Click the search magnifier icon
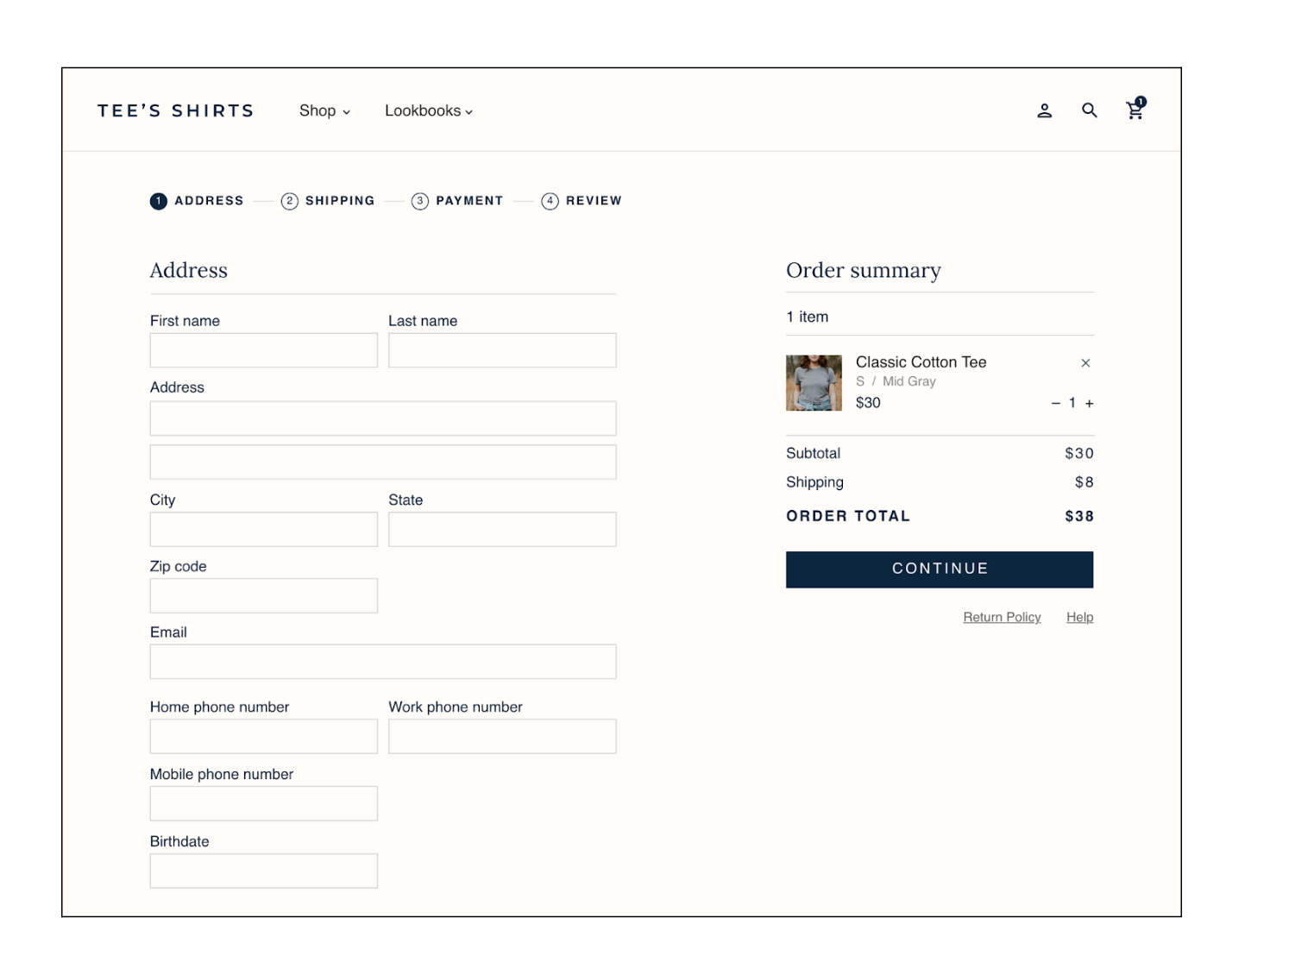This screenshot has height=968, width=1289. coord(1090,110)
